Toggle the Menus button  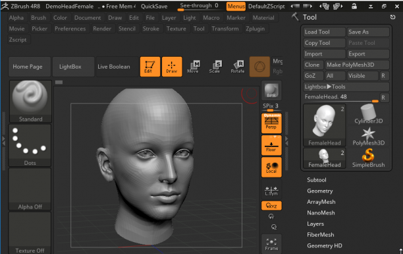point(236,6)
